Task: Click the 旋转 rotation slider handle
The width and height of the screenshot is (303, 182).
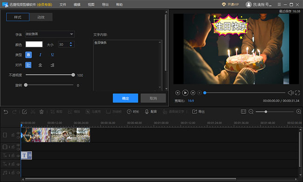Action: click(26, 85)
